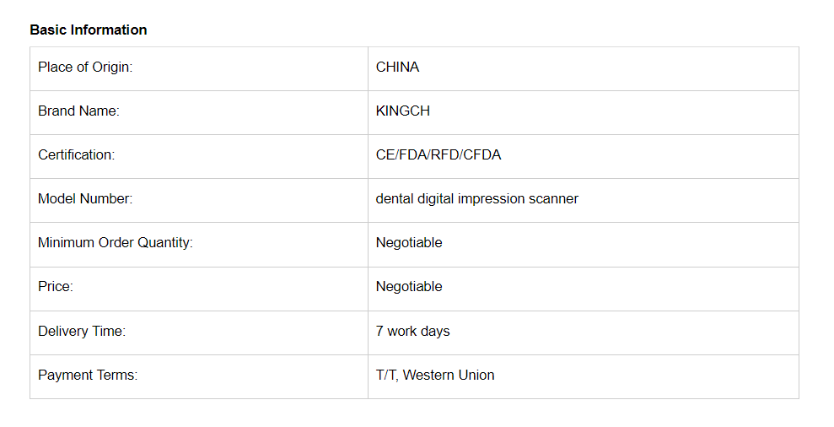Click Negotiable value in Price row

[x=409, y=286]
